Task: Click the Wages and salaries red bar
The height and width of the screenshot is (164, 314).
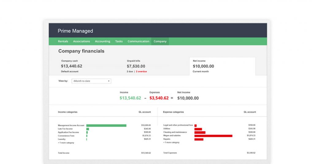Action: pyautogui.click(x=213, y=136)
